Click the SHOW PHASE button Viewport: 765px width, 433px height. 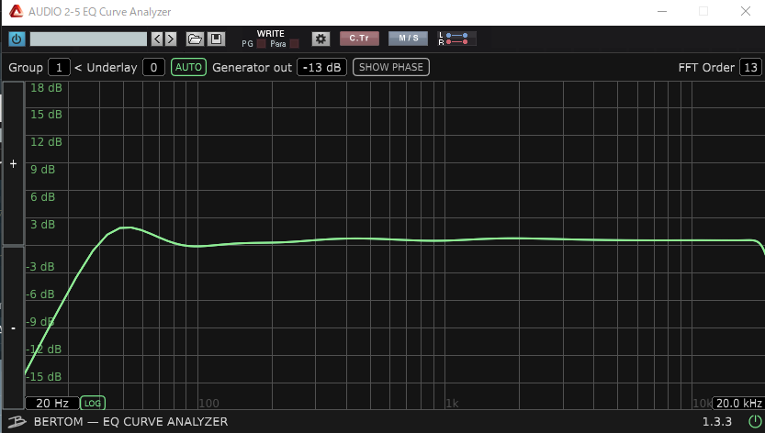(x=391, y=67)
